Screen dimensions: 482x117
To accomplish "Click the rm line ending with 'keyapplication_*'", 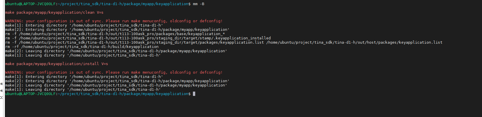I will click(x=115, y=34).
